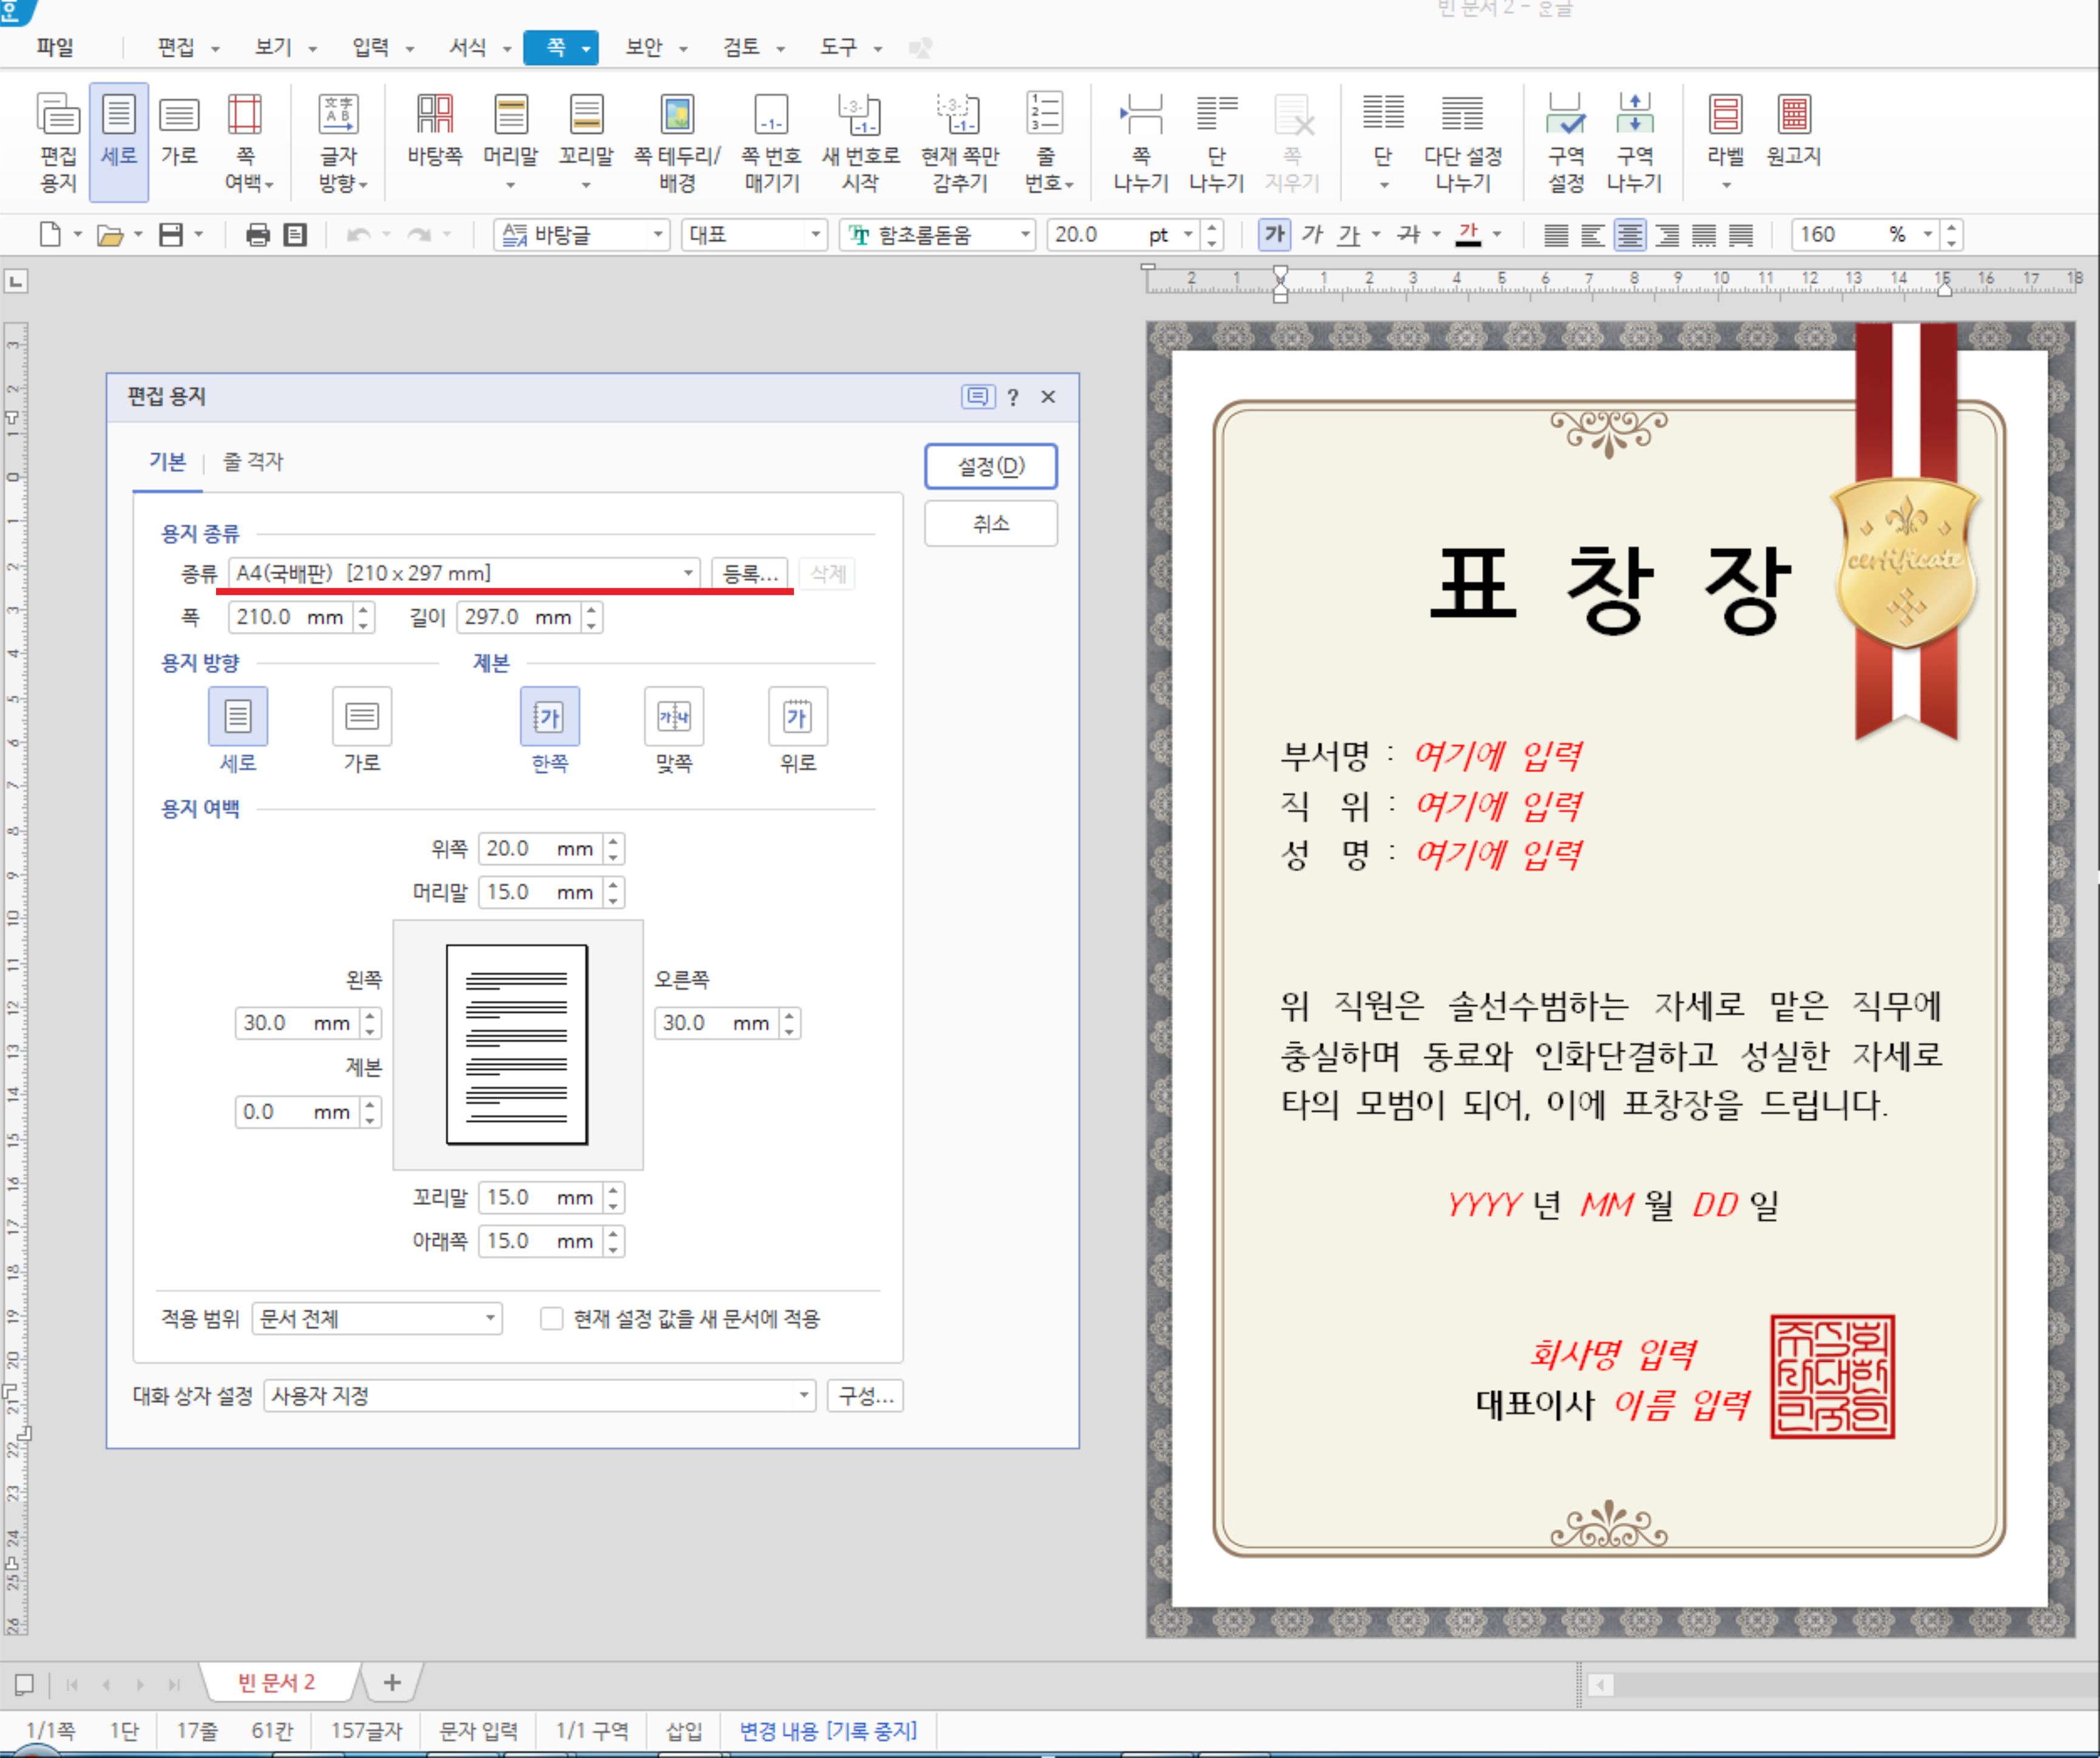
Task: Open the 적용 범위 문서 전체 dropdown
Action: click(x=490, y=1319)
